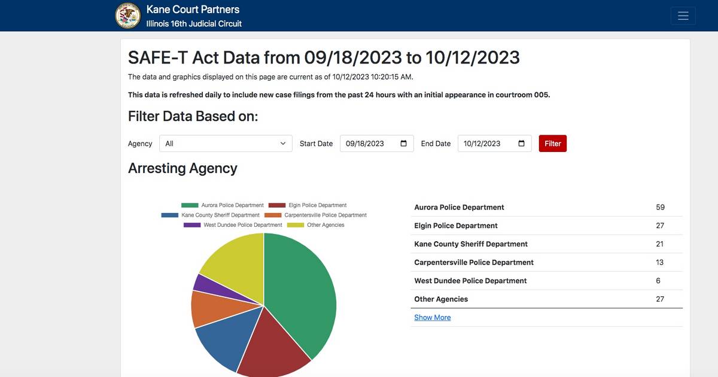Open the End Date calendar picker icon
718x377 pixels.
[521, 144]
